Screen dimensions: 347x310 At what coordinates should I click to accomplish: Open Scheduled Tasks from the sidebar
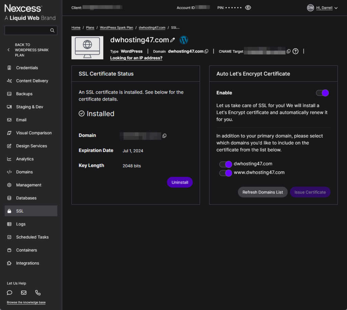click(31, 237)
